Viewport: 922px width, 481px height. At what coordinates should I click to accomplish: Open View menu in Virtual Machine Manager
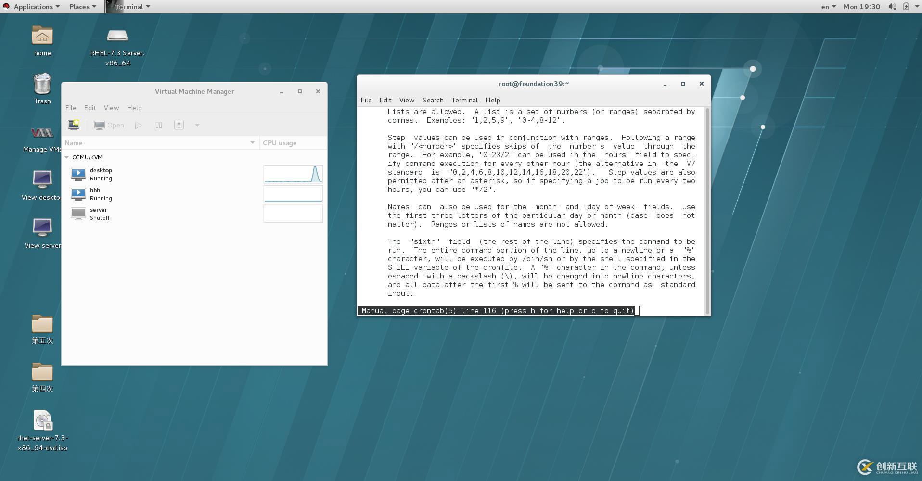[x=111, y=108]
